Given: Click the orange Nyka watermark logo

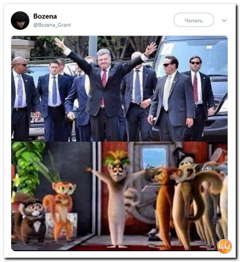Looking at the screenshot, I should point(225,246).
